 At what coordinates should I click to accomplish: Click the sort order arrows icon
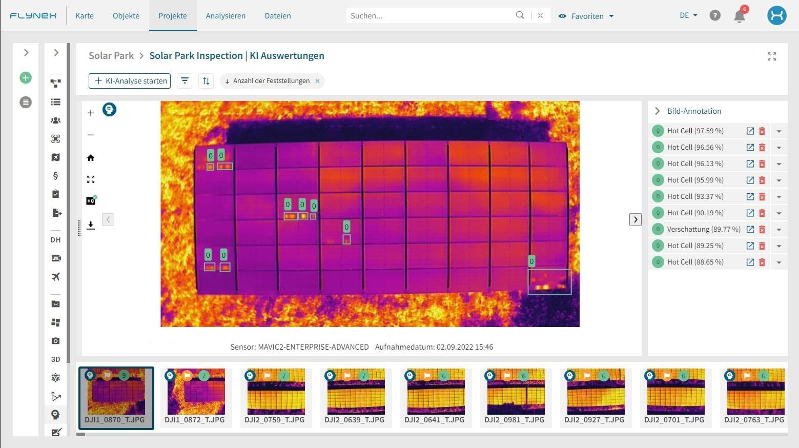[x=206, y=81]
